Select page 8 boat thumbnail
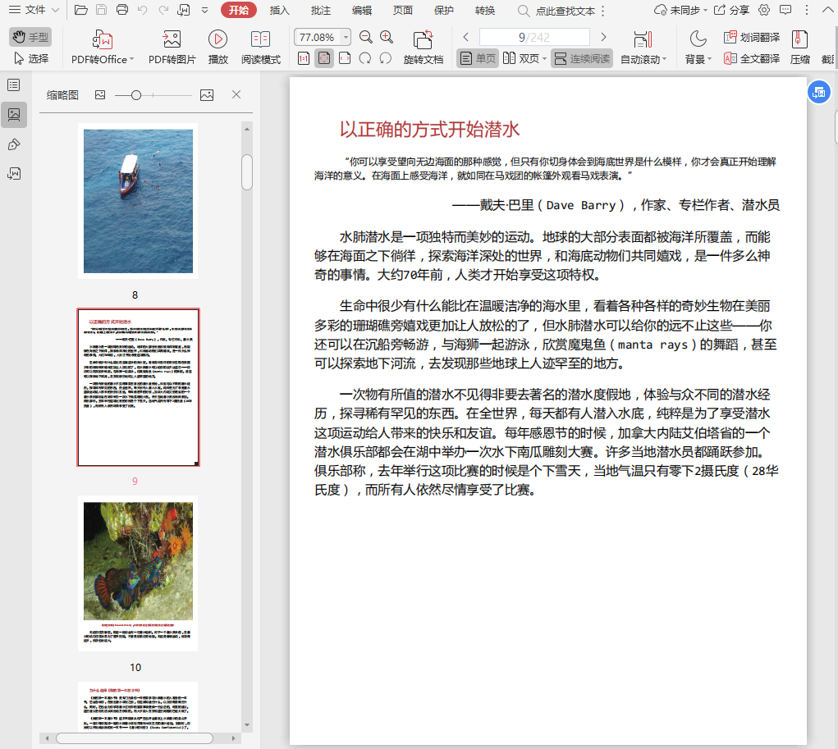 coord(138,201)
